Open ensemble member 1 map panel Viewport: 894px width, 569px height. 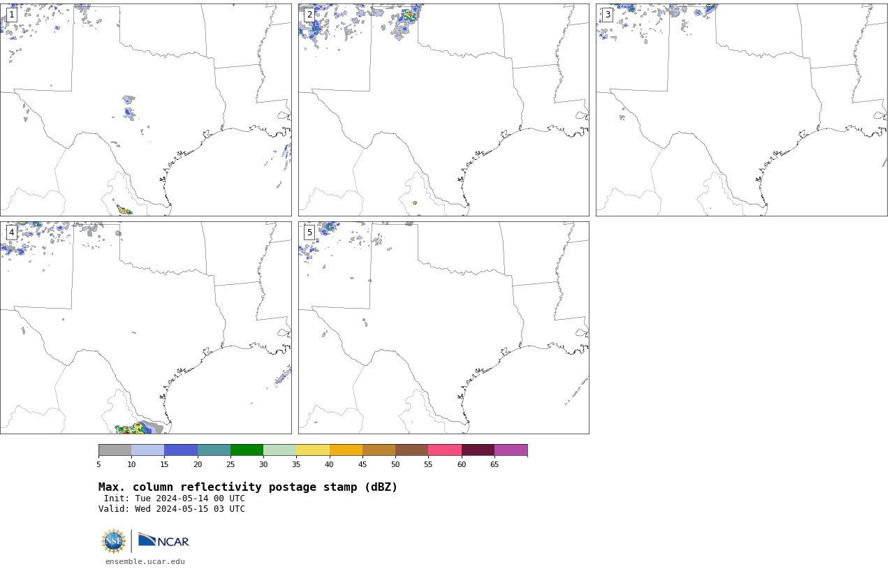click(145, 110)
